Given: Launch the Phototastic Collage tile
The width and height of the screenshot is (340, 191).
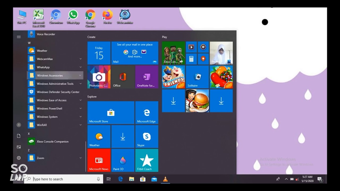Looking at the screenshot, I should point(99,77).
